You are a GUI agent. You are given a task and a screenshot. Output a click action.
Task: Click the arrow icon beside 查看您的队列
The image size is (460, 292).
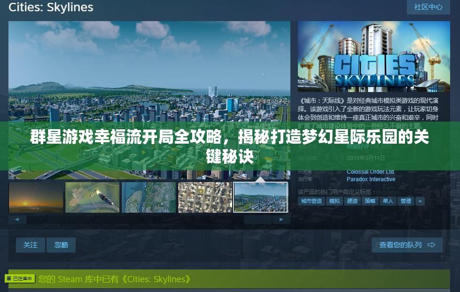(x=431, y=245)
